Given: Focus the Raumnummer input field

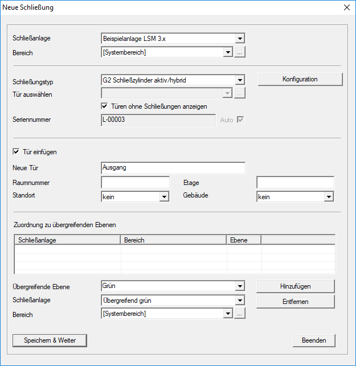Looking at the screenshot, I should tap(135, 182).
